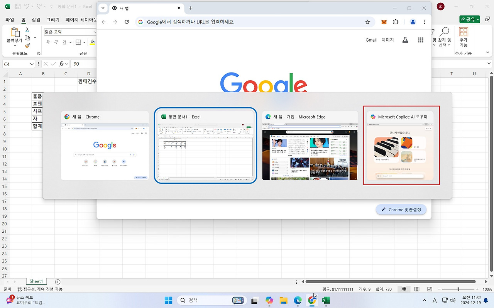Open Copilot from the Windows taskbar

(x=269, y=300)
